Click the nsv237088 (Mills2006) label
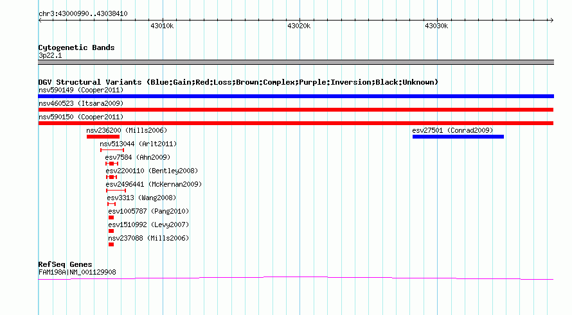The width and height of the screenshot is (572, 315). 148,238
